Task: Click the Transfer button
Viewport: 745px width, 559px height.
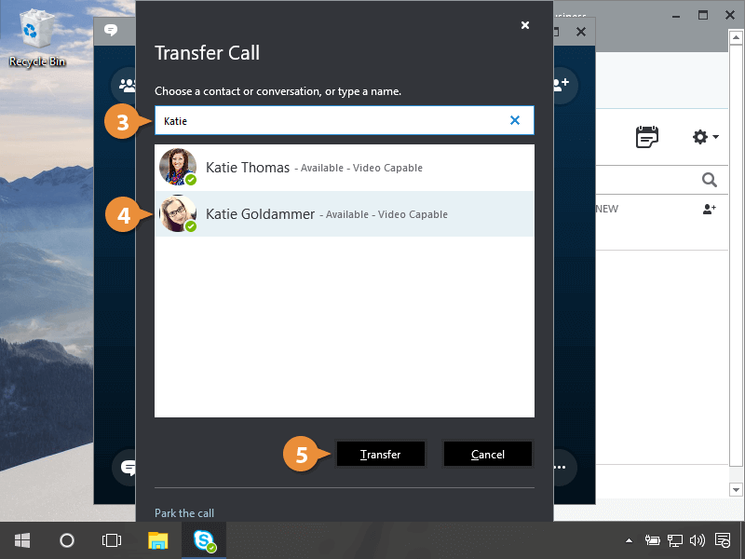Action: coord(381,454)
